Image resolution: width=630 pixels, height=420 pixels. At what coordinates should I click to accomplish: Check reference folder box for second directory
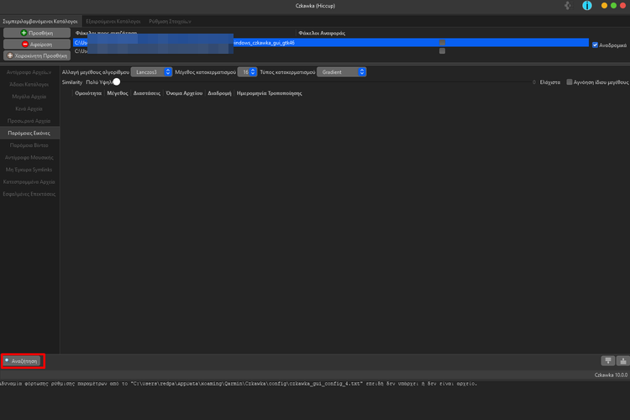[x=442, y=51]
